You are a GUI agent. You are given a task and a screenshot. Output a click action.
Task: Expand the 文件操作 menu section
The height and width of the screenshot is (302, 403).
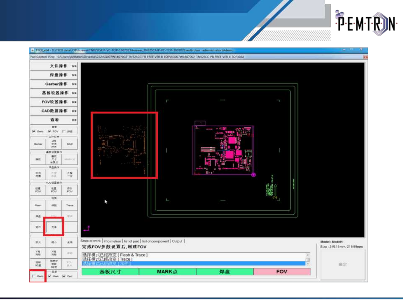(54, 66)
